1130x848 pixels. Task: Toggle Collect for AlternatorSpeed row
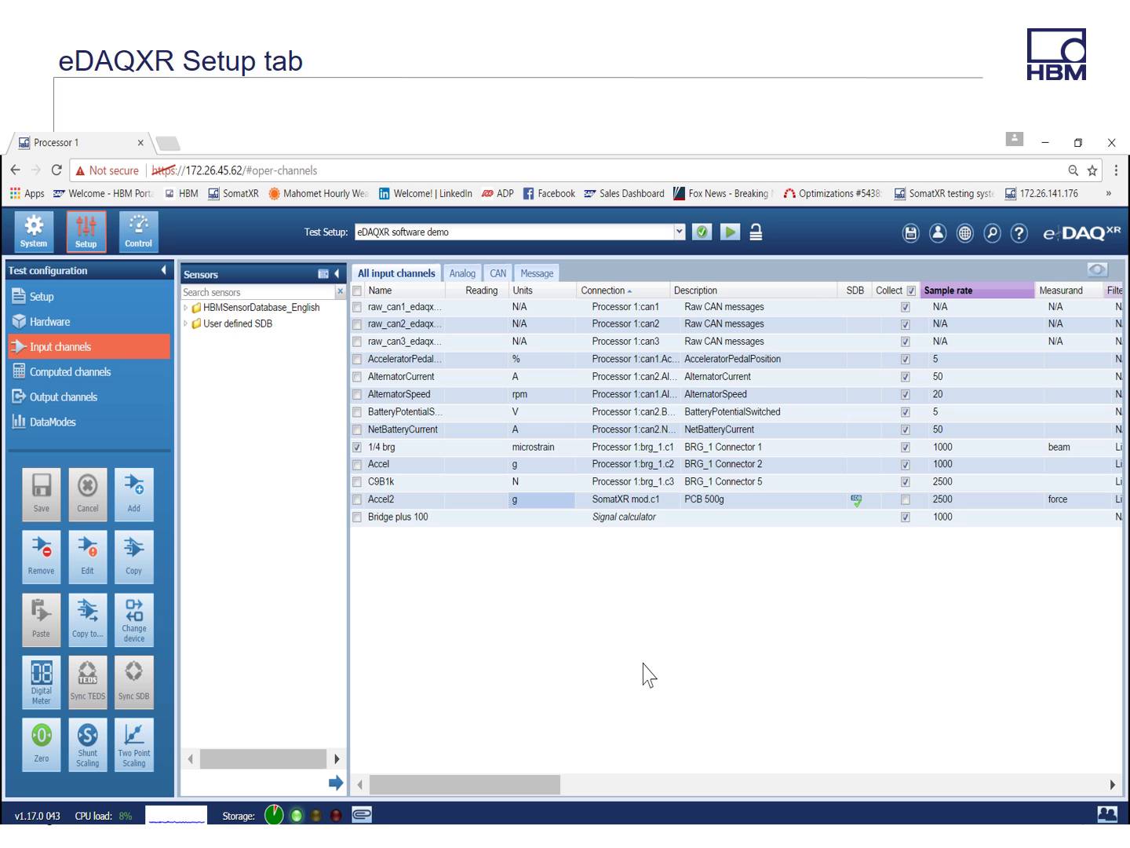(x=906, y=394)
